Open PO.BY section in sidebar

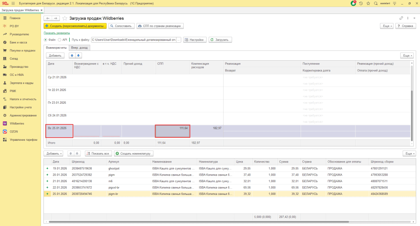click(x=14, y=26)
